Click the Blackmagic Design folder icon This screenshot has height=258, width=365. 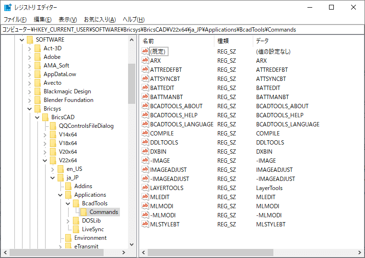37,91
